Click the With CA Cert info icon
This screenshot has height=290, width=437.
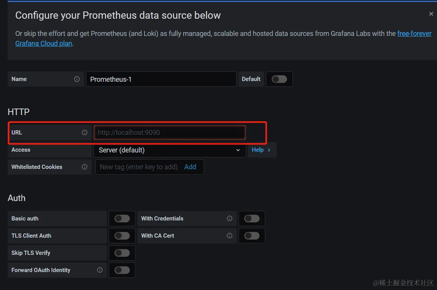click(x=229, y=236)
